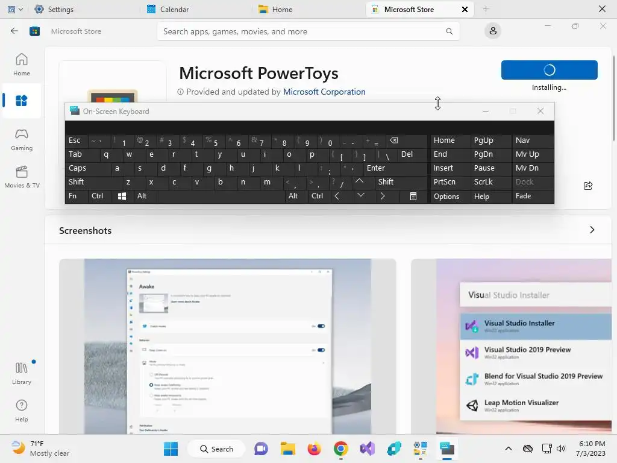Open Help in Store sidebar
Screen dimensions: 617x463
tap(21, 411)
